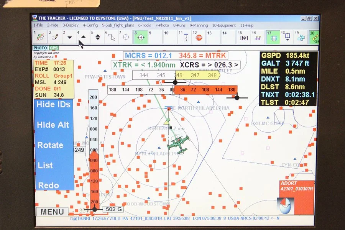Open the 3-Display menu
Screen dimensions: 345x230
[x=71, y=25]
